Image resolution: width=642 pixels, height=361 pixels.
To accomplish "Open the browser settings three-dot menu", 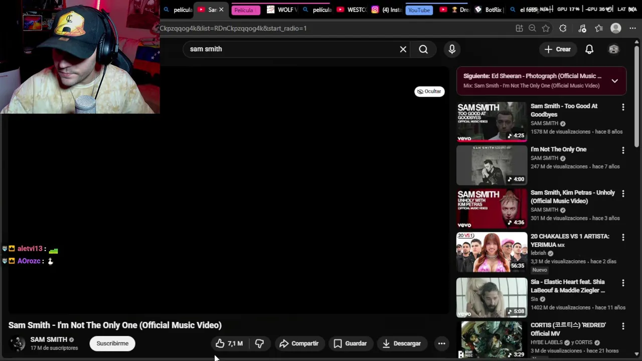I will (633, 29).
